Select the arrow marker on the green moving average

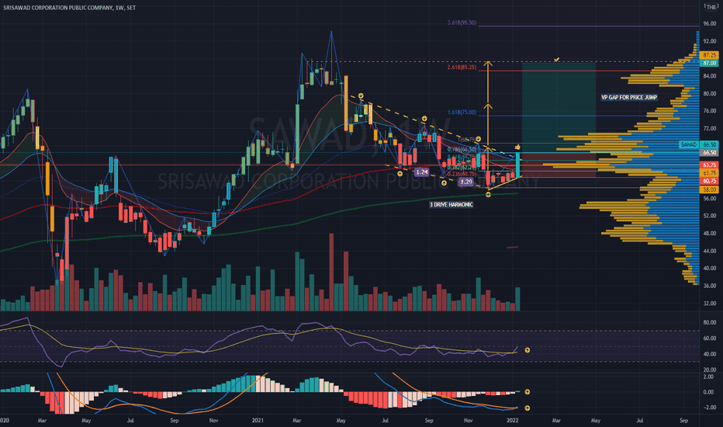(x=488, y=195)
